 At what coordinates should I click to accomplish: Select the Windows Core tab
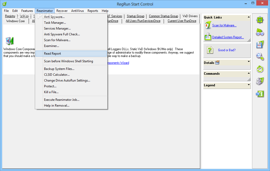tap(16, 21)
